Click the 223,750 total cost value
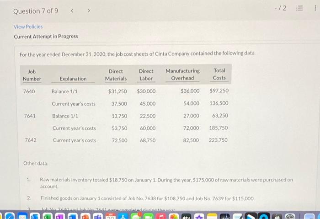Screen dimensions: 320x219 tap(218, 140)
